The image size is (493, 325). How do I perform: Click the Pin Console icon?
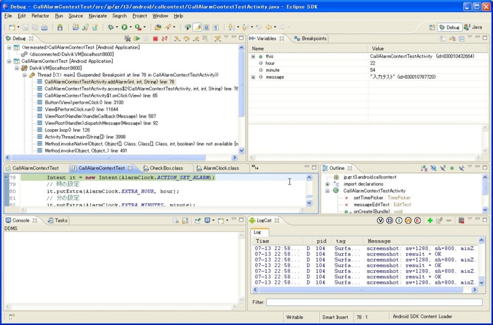click(x=197, y=220)
